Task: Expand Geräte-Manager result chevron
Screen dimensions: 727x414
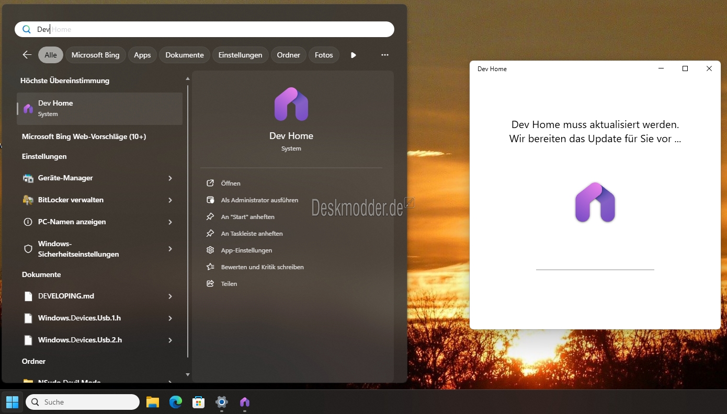Action: tap(170, 178)
